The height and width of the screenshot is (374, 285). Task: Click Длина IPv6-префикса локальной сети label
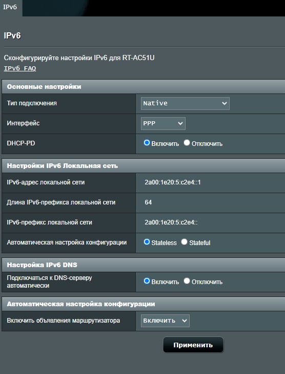tap(61, 202)
